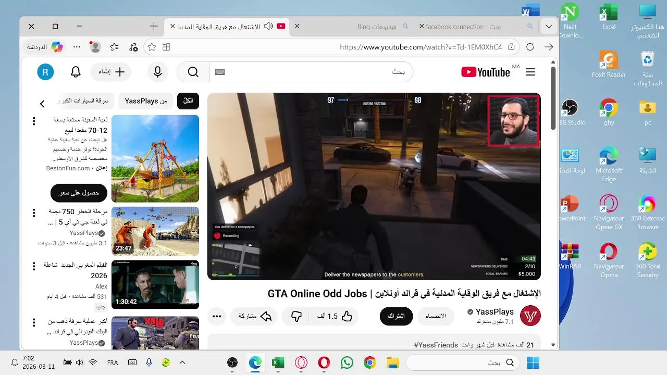Screen dimensions: 667x375
Task: Open Edge split screen icon
Action: coord(167,47)
